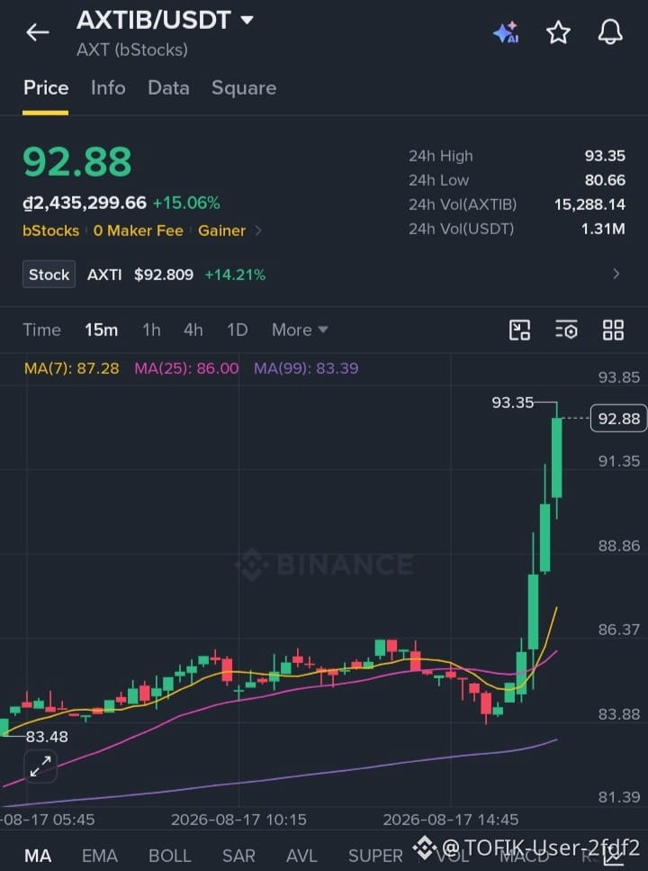The height and width of the screenshot is (871, 648).
Task: Select the 4h chart interval
Action: click(193, 330)
